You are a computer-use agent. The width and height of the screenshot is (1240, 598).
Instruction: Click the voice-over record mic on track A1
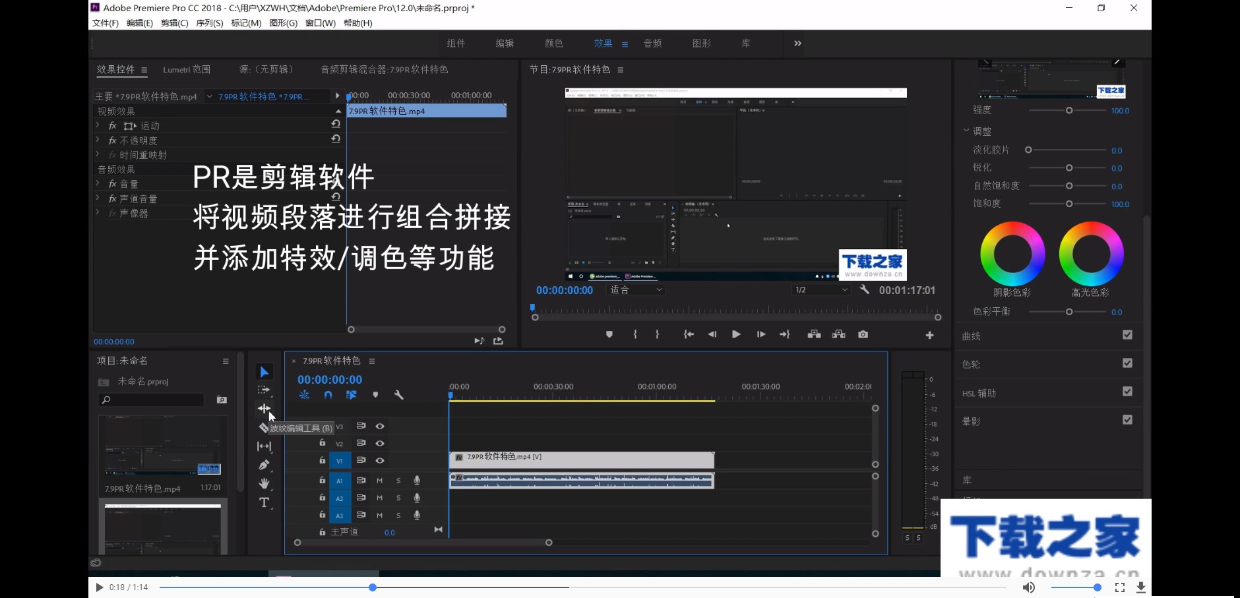pyautogui.click(x=417, y=480)
